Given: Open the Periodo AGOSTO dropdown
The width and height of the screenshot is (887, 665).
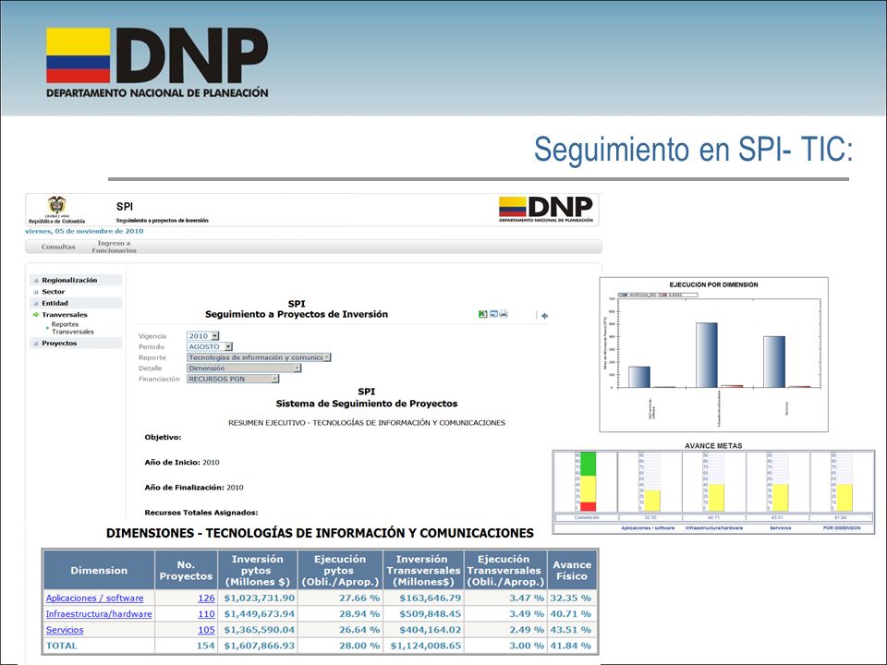Looking at the screenshot, I should coord(210,346).
